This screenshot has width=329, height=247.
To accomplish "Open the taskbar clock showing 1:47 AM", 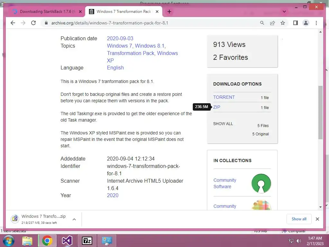I will point(315,241).
